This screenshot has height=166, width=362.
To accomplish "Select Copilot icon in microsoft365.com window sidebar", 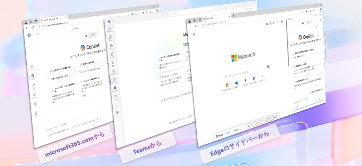I will [x=33, y=76].
